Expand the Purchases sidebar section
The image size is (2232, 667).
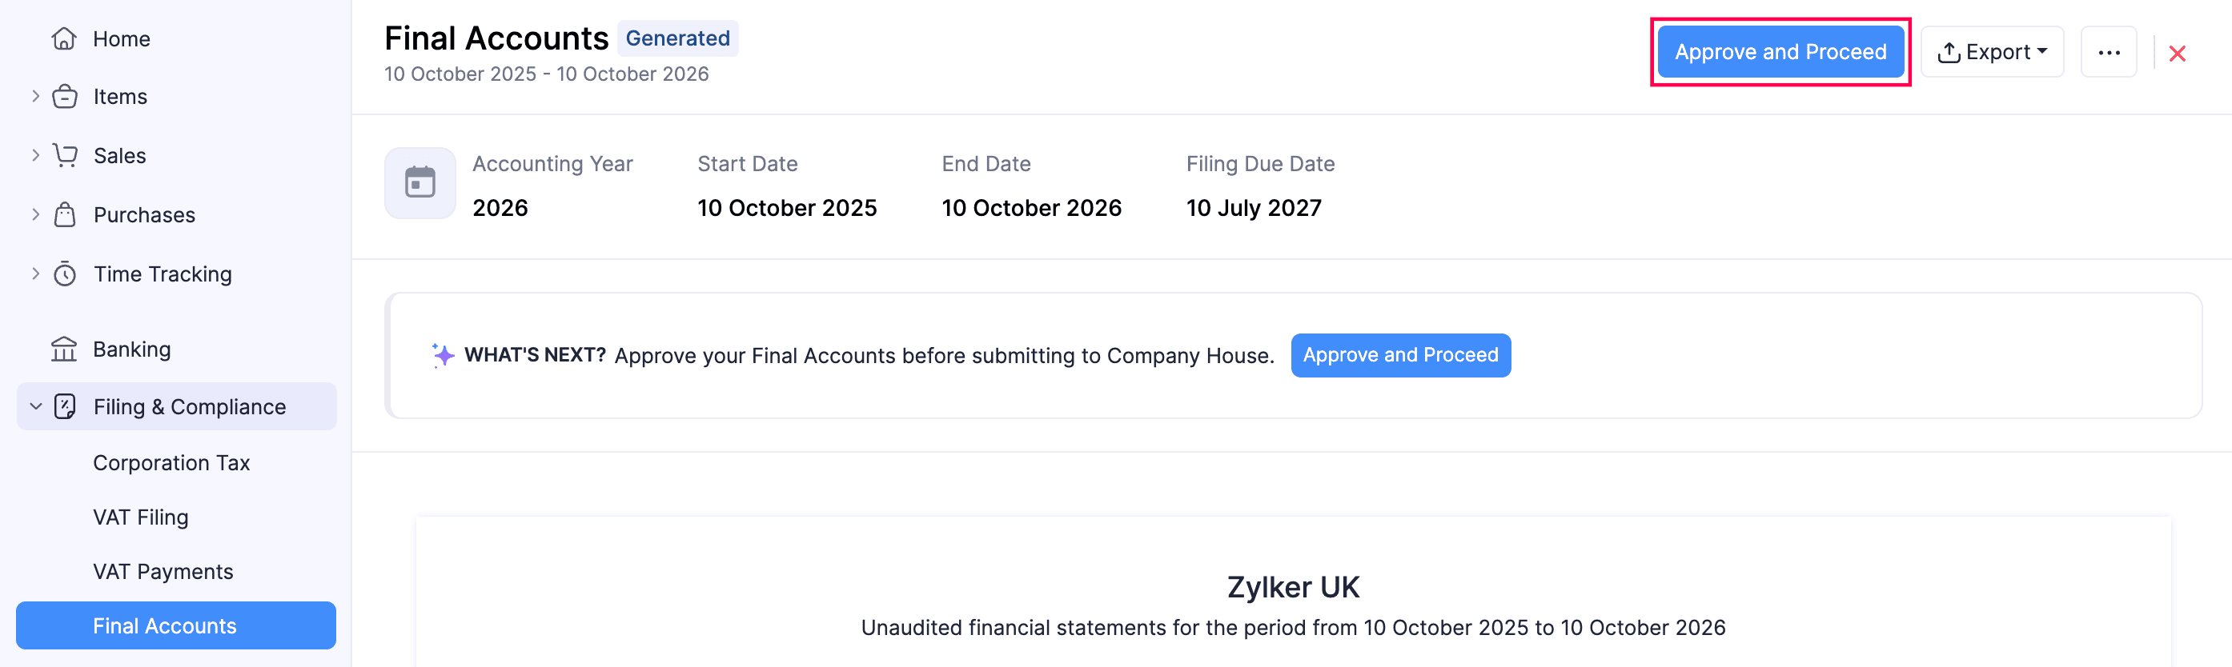tap(35, 214)
